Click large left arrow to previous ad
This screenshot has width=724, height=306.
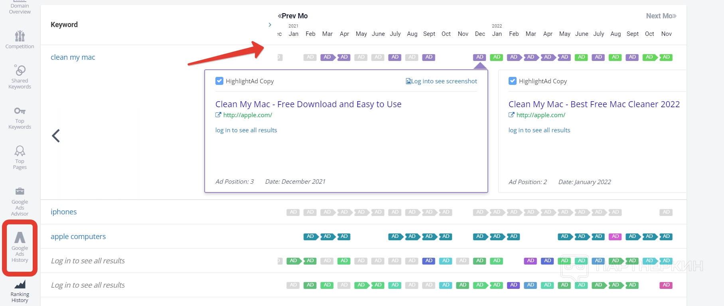click(56, 136)
